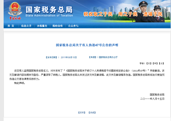Image resolution: width=171 pixels, height=121 pixels.
Task: Click the source 国家税务总局办公厅 text
Action: click(108, 57)
